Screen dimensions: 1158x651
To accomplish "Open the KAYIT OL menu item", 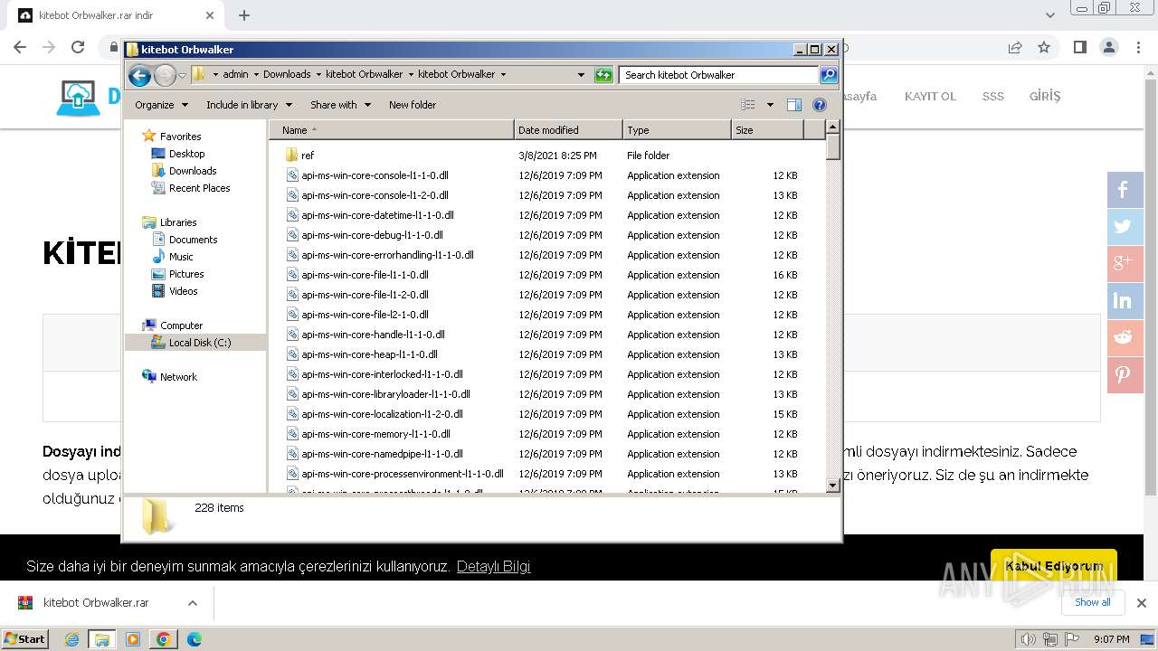I will tap(930, 96).
